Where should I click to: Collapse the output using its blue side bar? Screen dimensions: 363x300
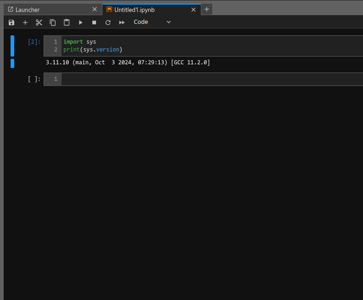click(x=12, y=63)
